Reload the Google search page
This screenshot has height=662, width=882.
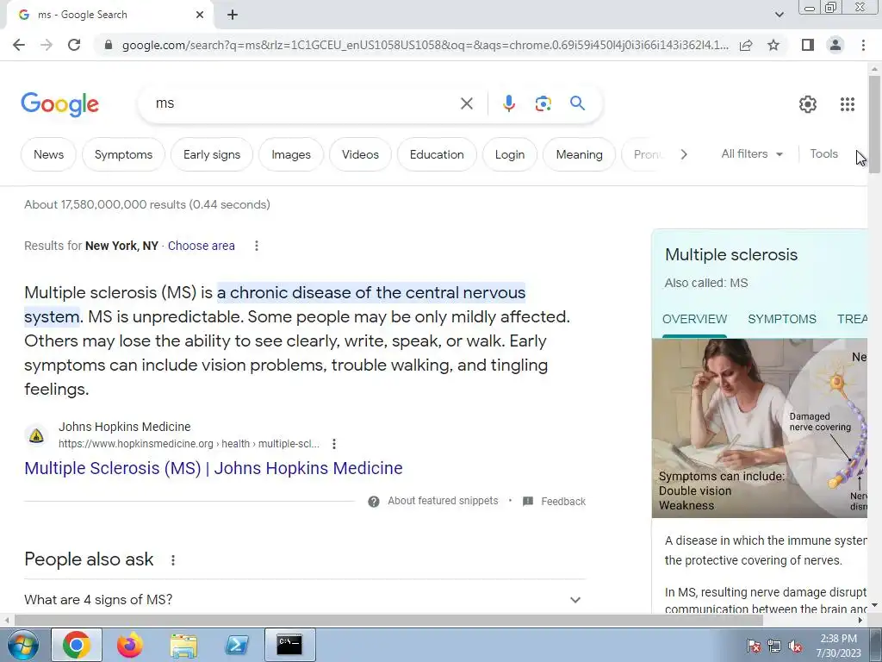[x=74, y=45]
